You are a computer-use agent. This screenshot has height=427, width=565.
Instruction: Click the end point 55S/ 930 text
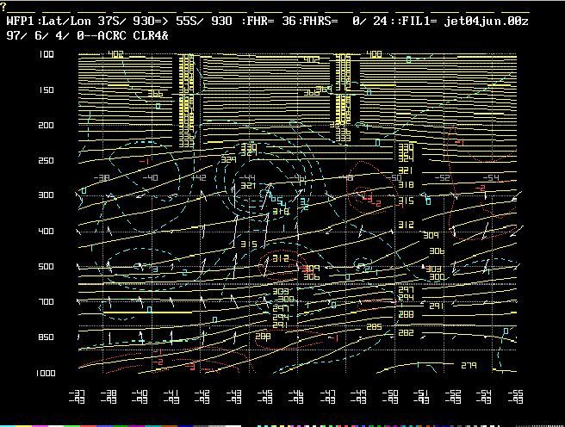(204, 21)
